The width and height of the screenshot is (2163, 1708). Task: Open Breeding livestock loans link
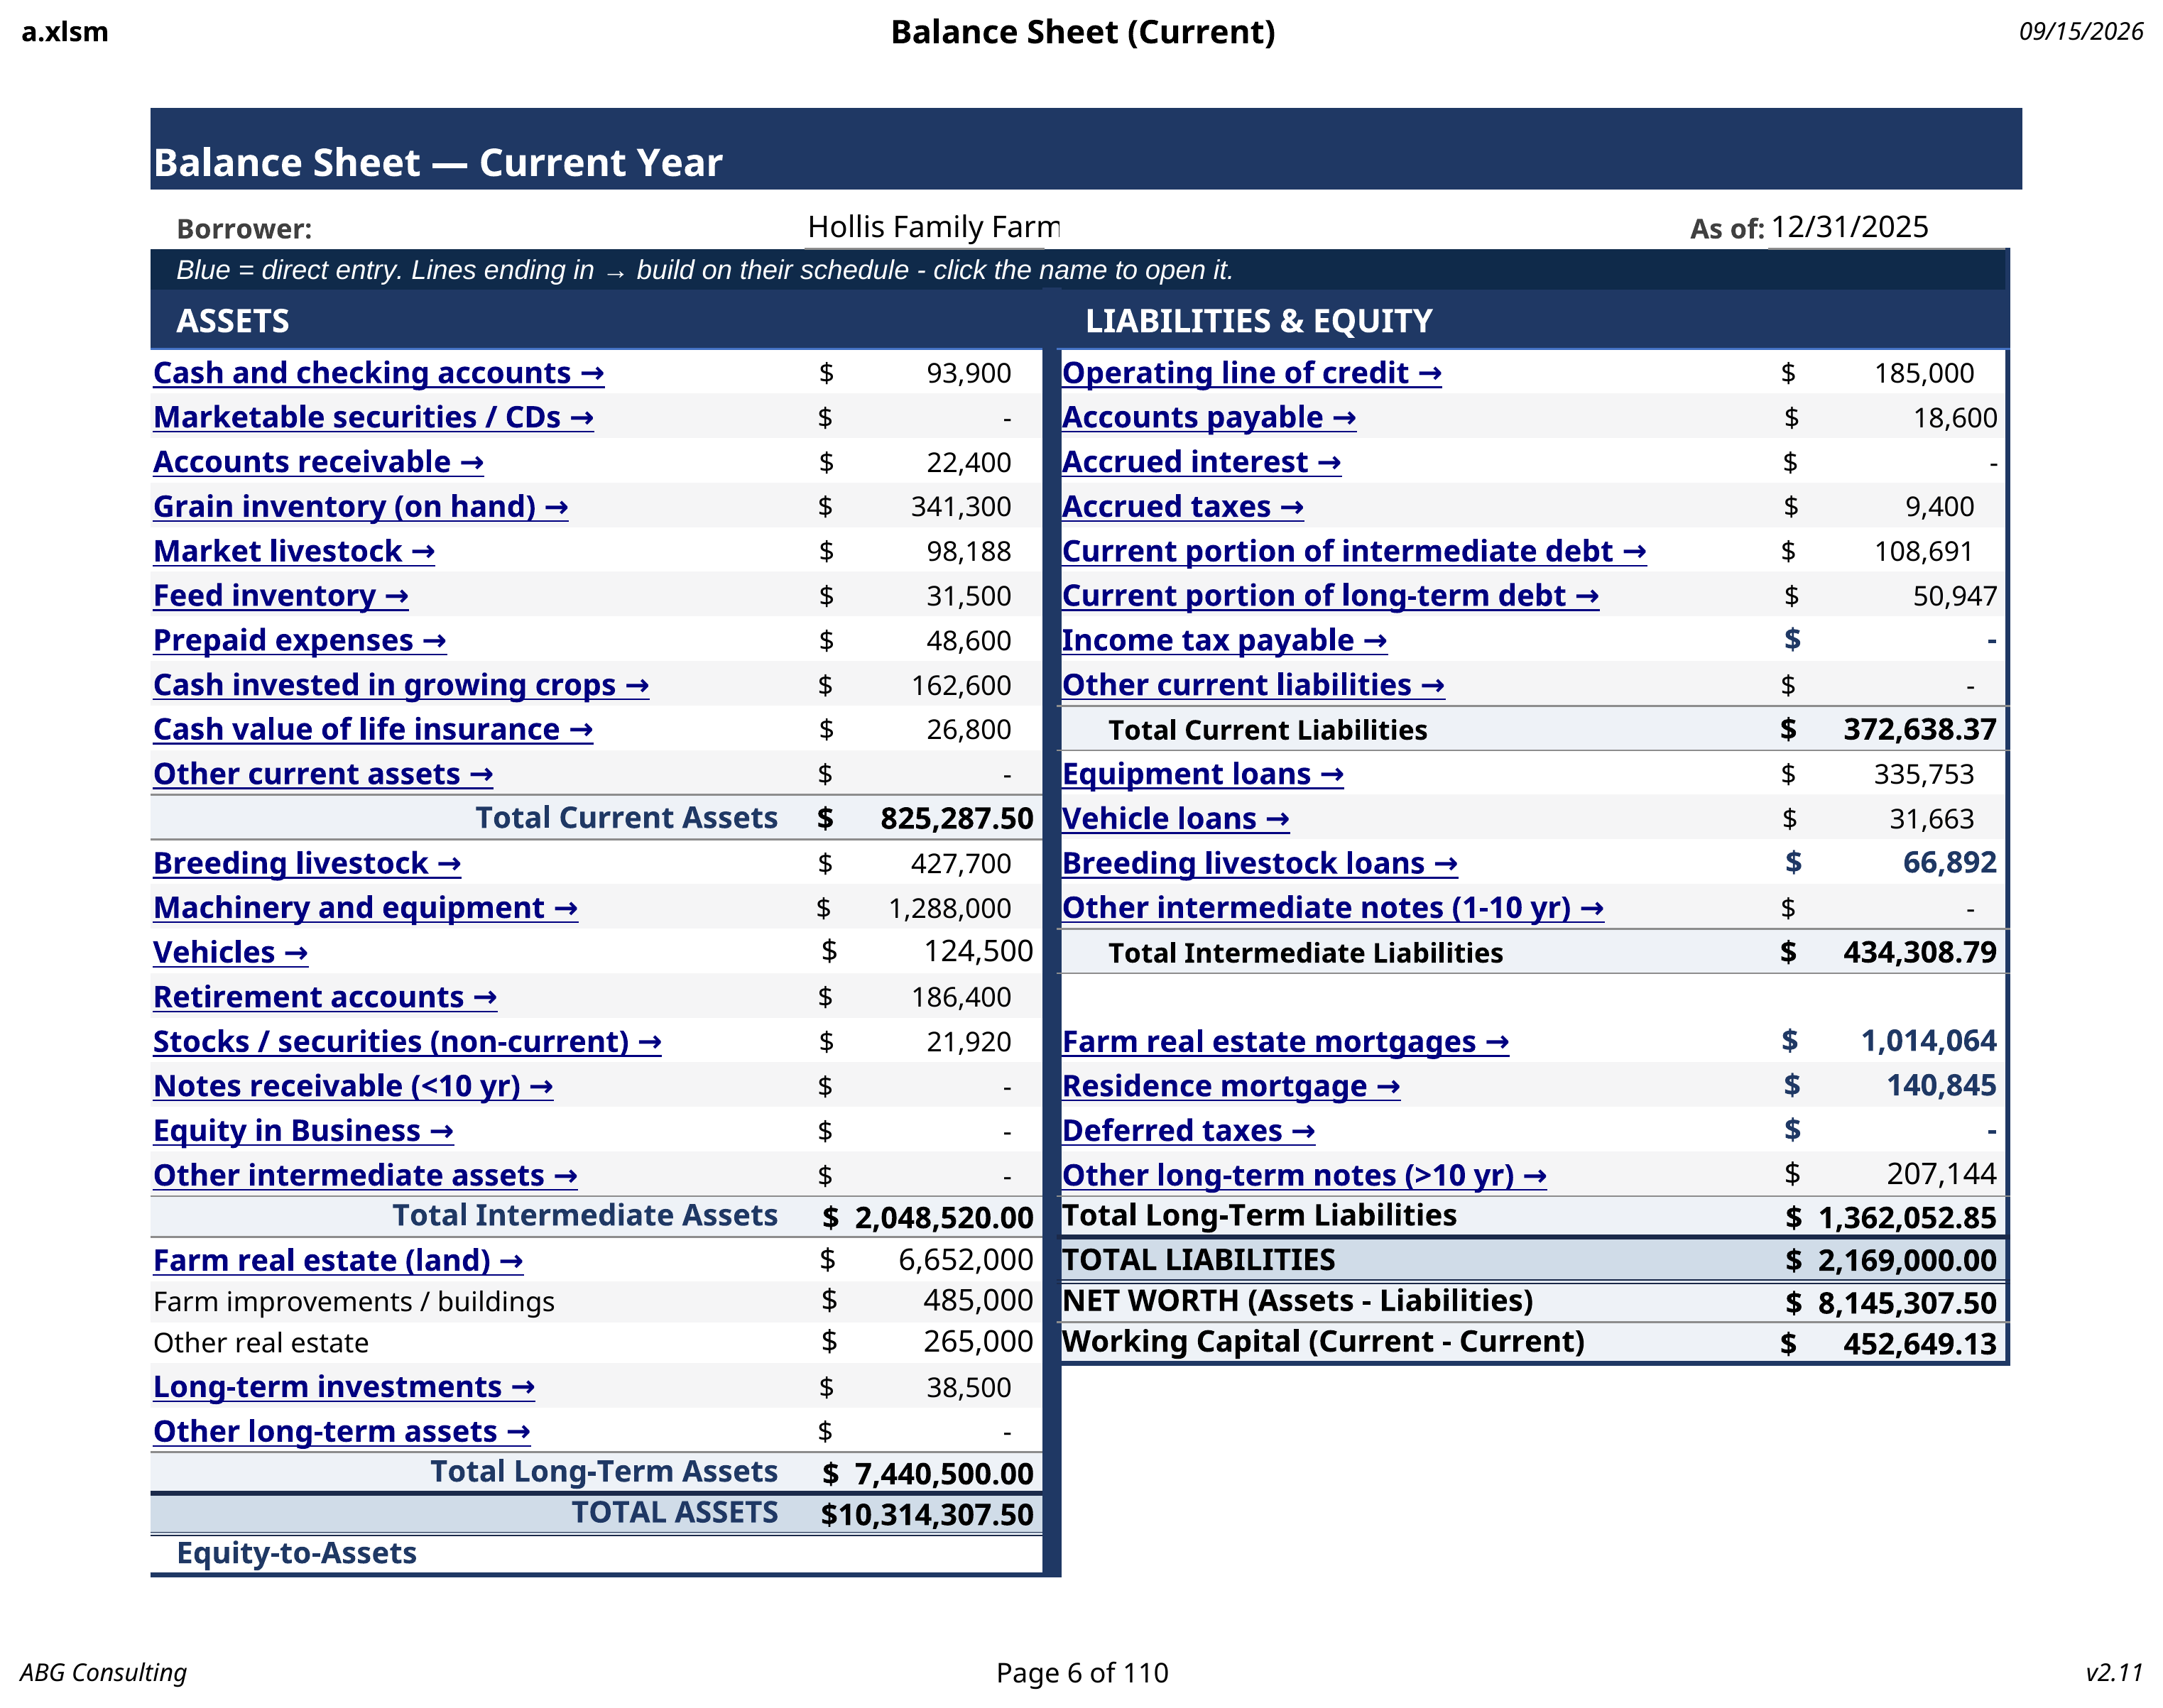[1260, 863]
